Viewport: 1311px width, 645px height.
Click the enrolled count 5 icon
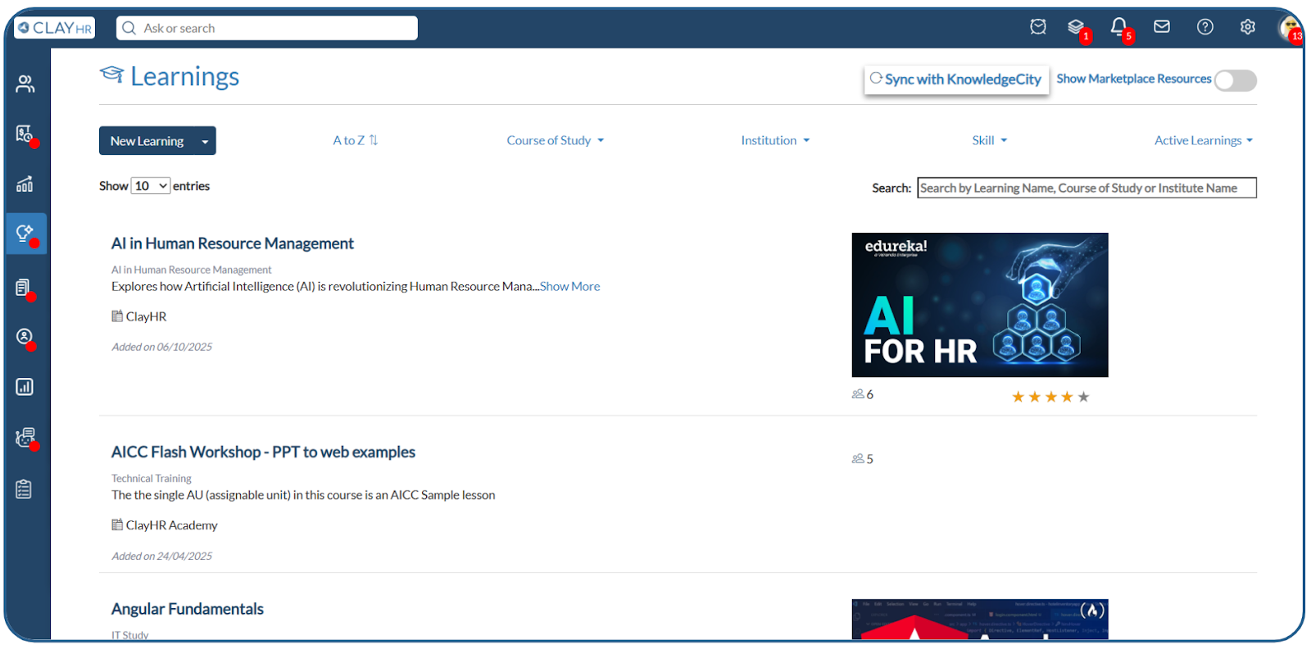coord(858,459)
